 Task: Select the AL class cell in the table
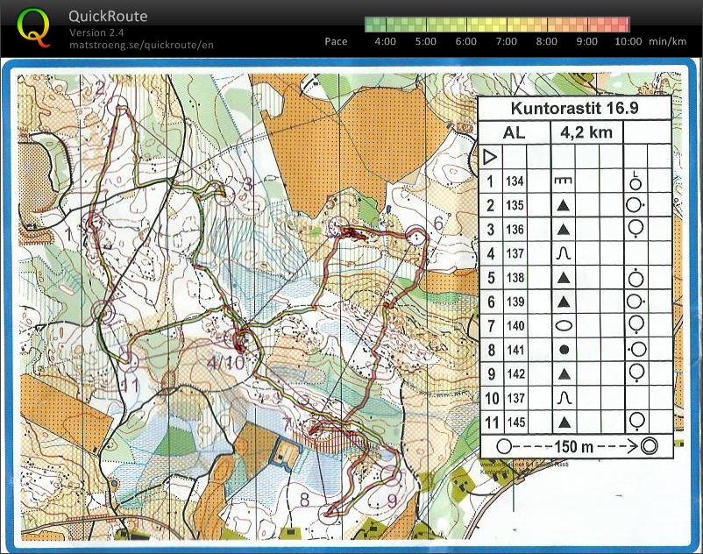(x=515, y=133)
